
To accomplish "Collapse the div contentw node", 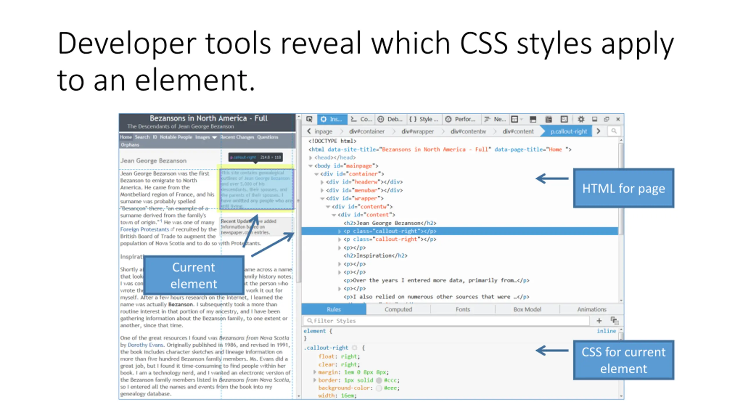I will point(328,207).
